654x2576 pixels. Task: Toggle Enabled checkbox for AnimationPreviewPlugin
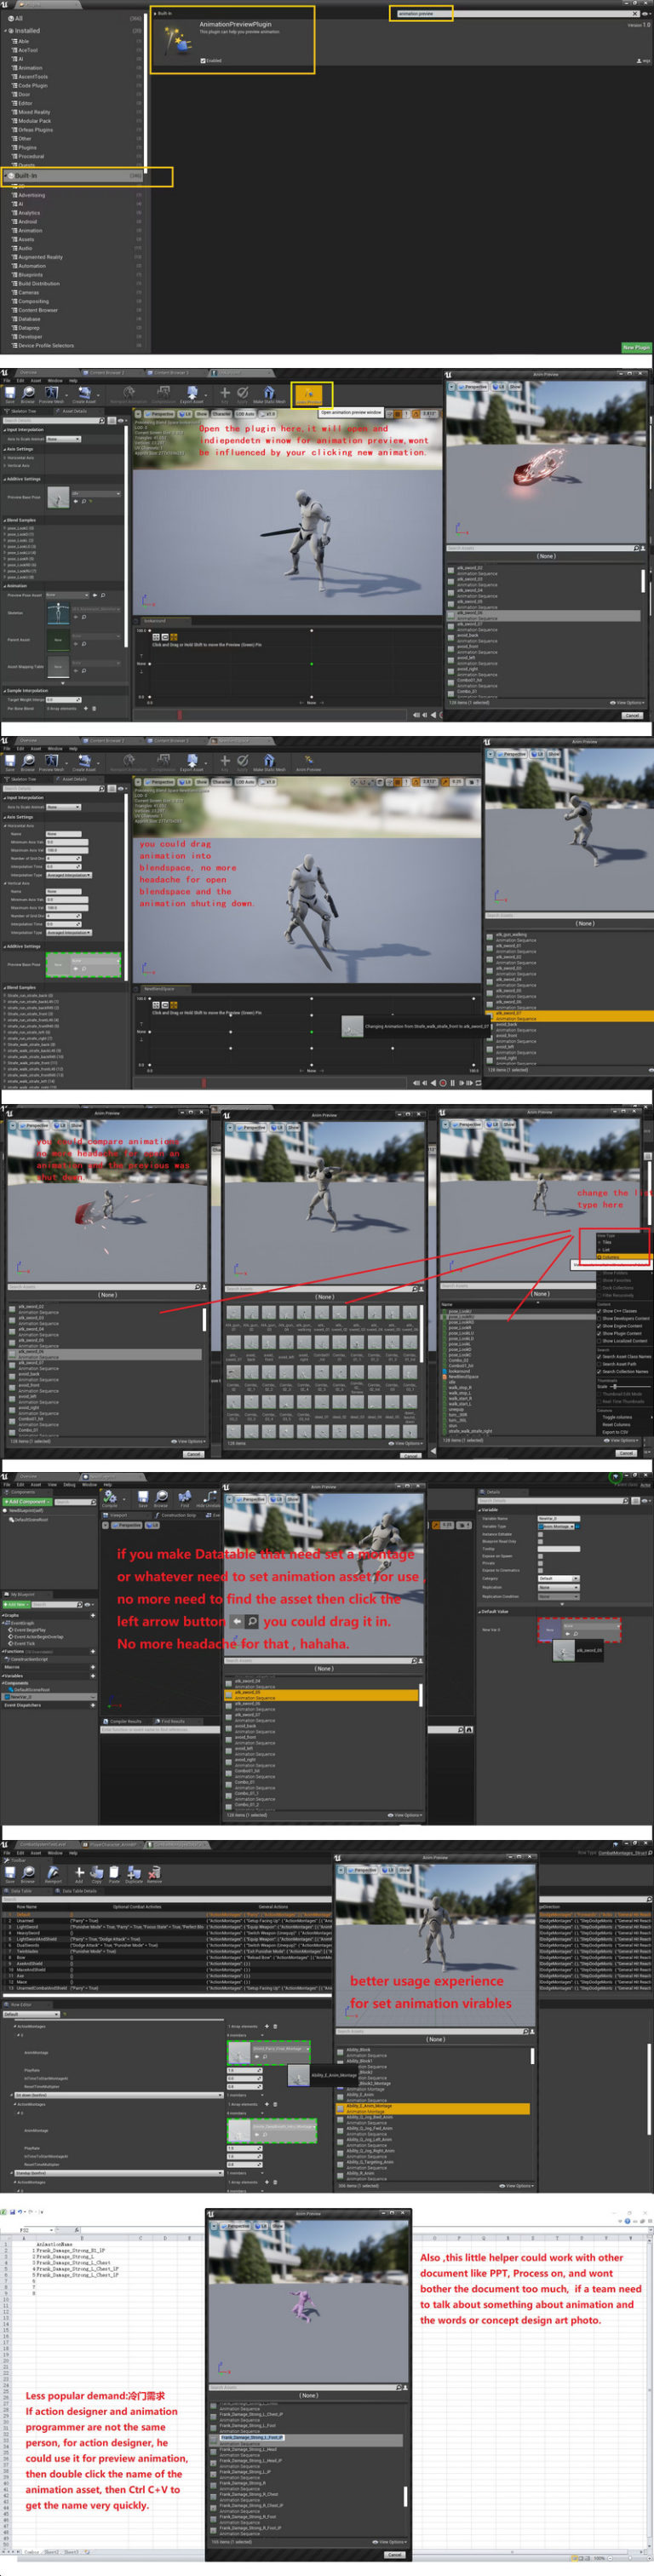(x=203, y=60)
